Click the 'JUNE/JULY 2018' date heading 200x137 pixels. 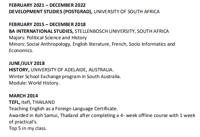pos(27,63)
